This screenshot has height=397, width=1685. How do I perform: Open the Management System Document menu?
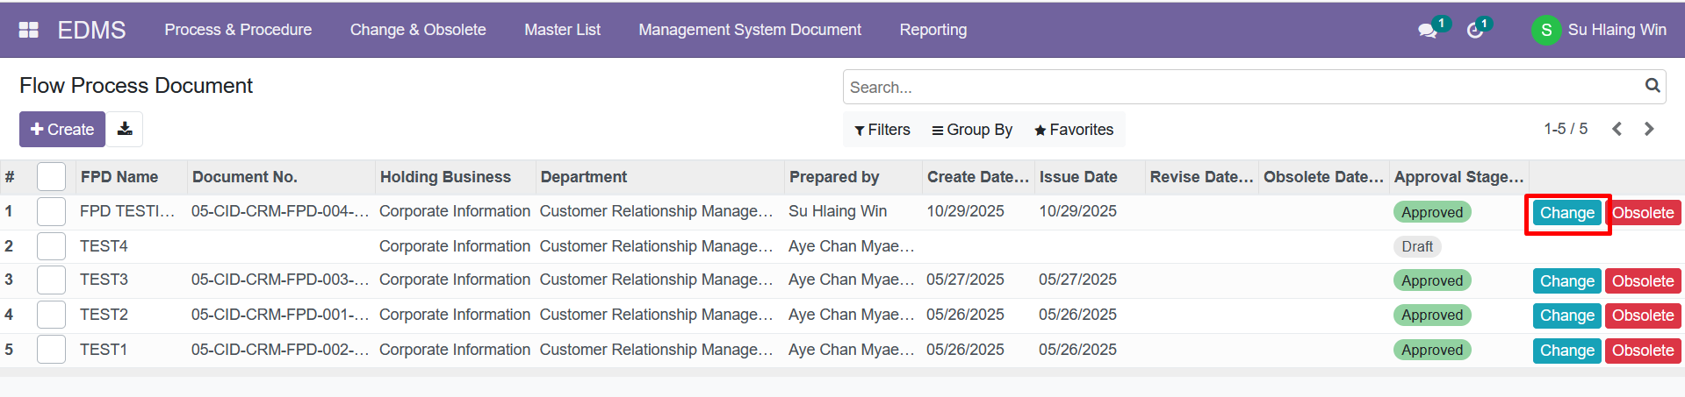click(x=750, y=30)
